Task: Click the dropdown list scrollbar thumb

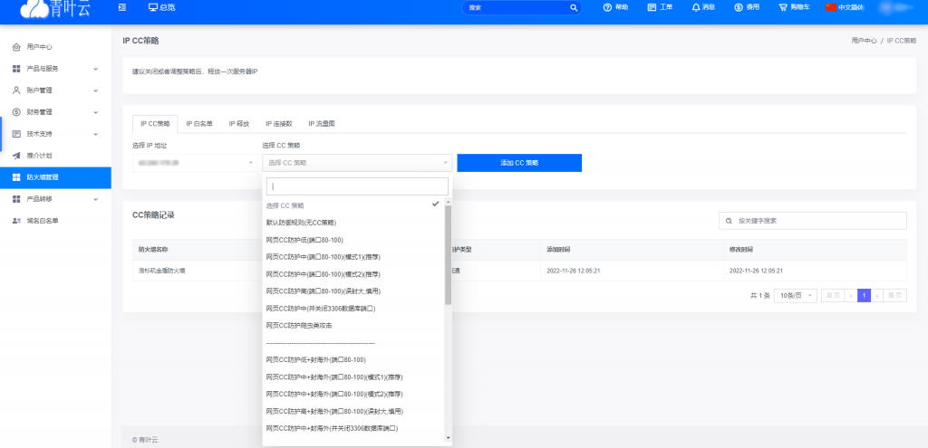Action: (x=448, y=253)
